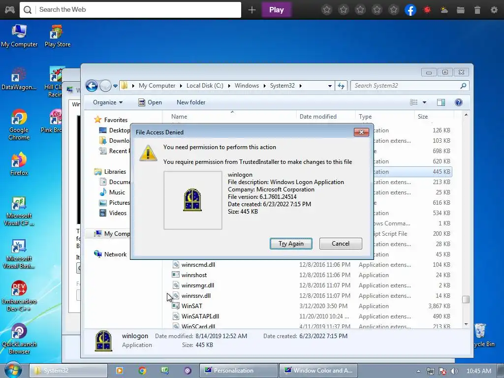
Task: Click the purple Play button
Action: (277, 10)
